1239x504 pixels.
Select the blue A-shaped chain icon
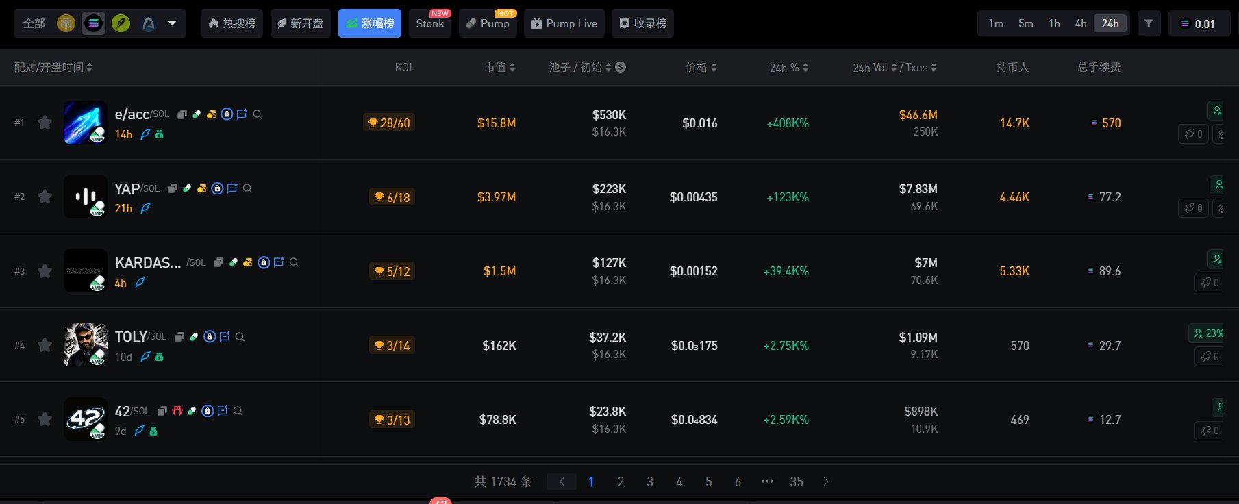point(148,23)
